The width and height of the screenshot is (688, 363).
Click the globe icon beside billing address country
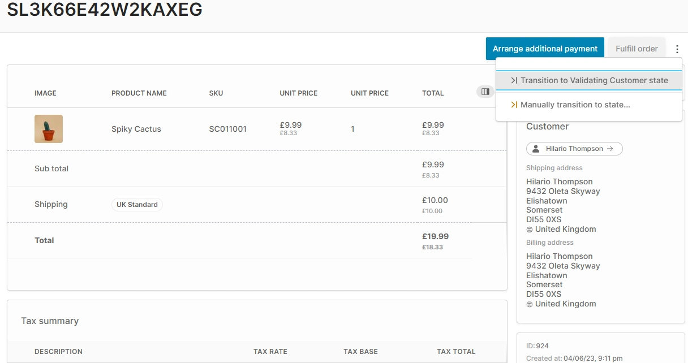530,304
